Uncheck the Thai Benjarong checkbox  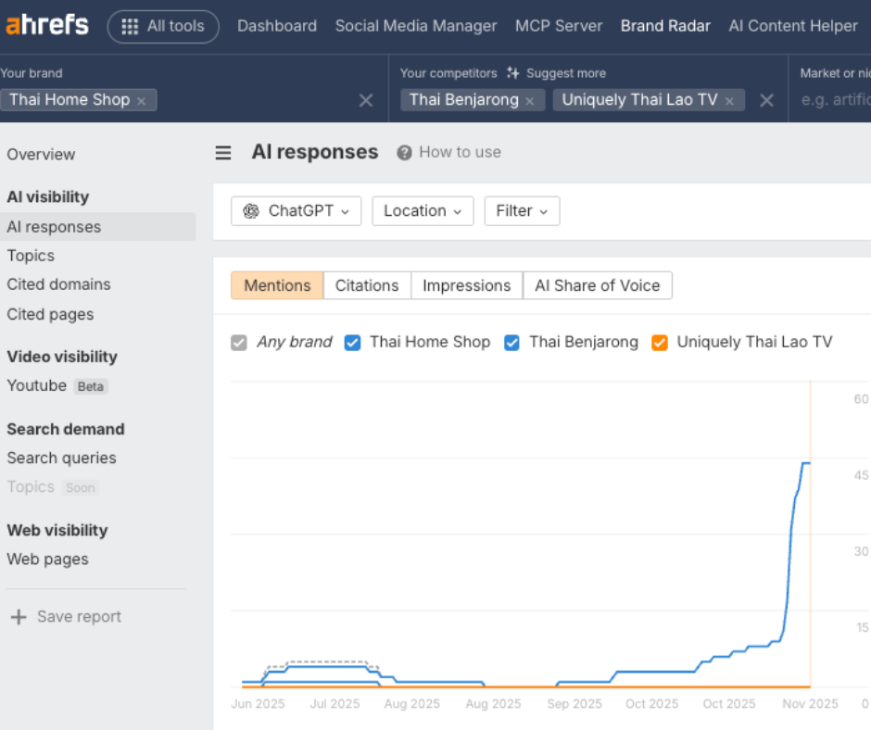(511, 343)
